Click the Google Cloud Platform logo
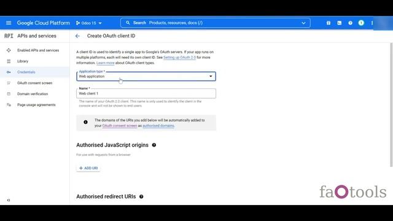The width and height of the screenshot is (393, 221). pos(44,23)
